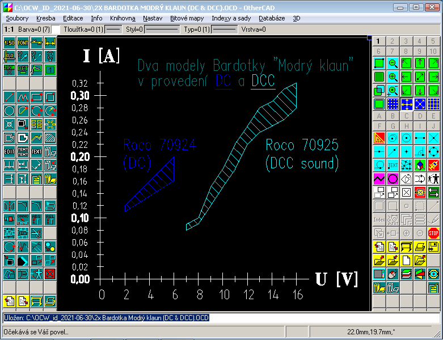Click the 1:50 scale icon
Image resolution: width=443 pixels, height=340 pixels.
(x=9, y=42)
